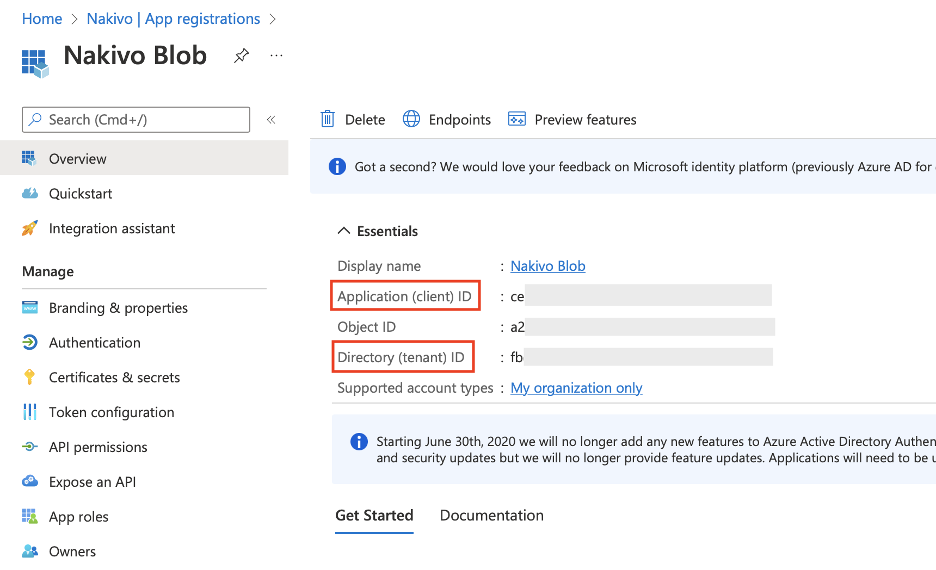
Task: Pin the Nakivo Blob page
Action: point(241,55)
